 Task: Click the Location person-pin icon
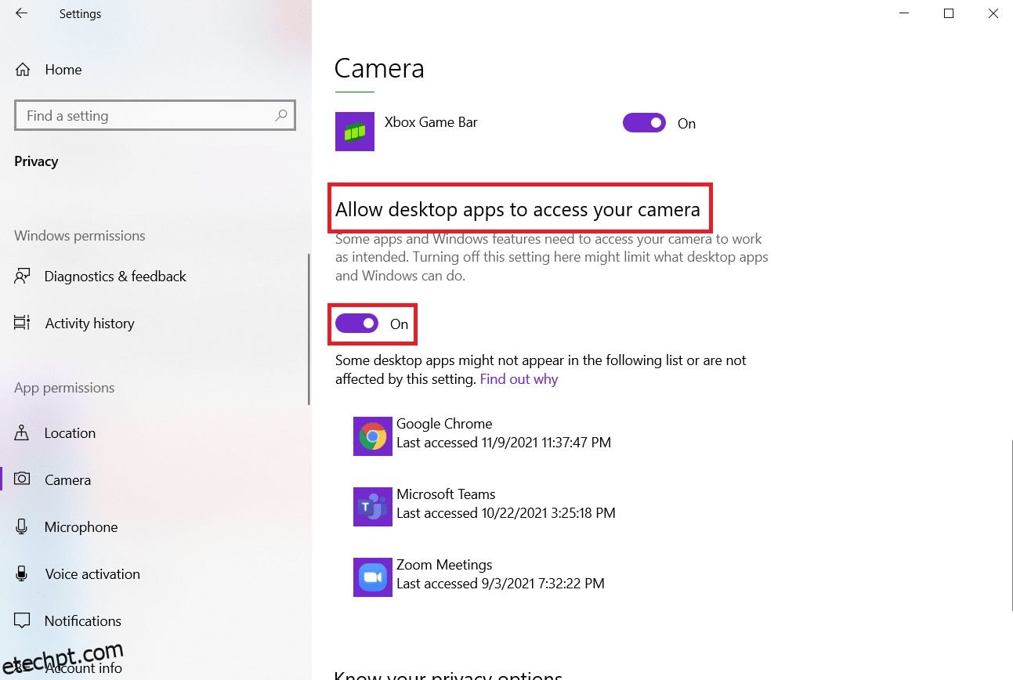tap(22, 432)
